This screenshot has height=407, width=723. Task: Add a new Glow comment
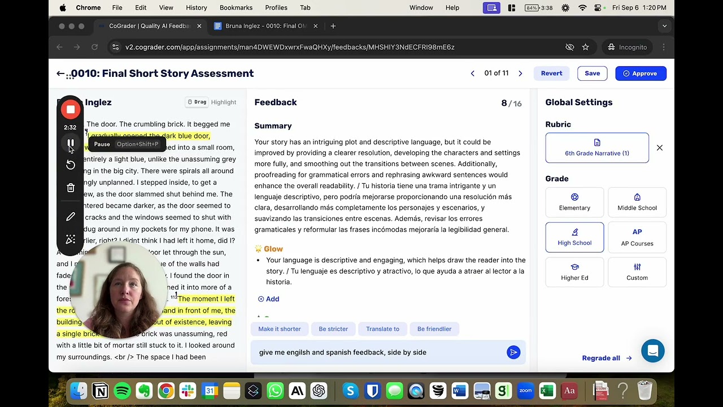pos(268,299)
